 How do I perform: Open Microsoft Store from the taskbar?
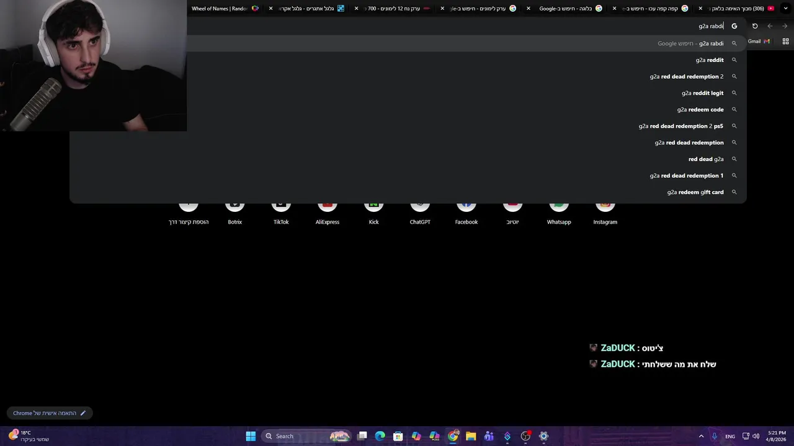point(398,436)
